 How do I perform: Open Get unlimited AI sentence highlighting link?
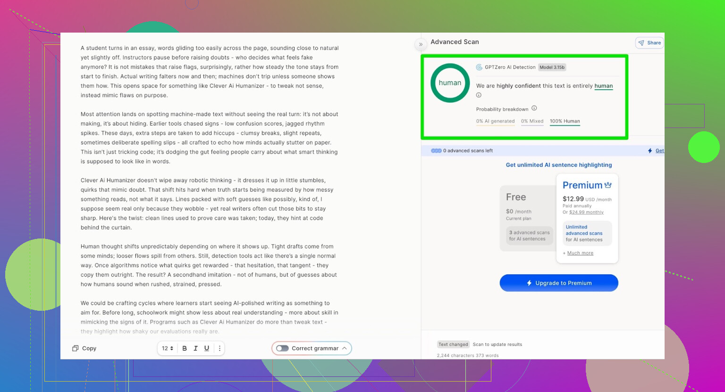(559, 165)
